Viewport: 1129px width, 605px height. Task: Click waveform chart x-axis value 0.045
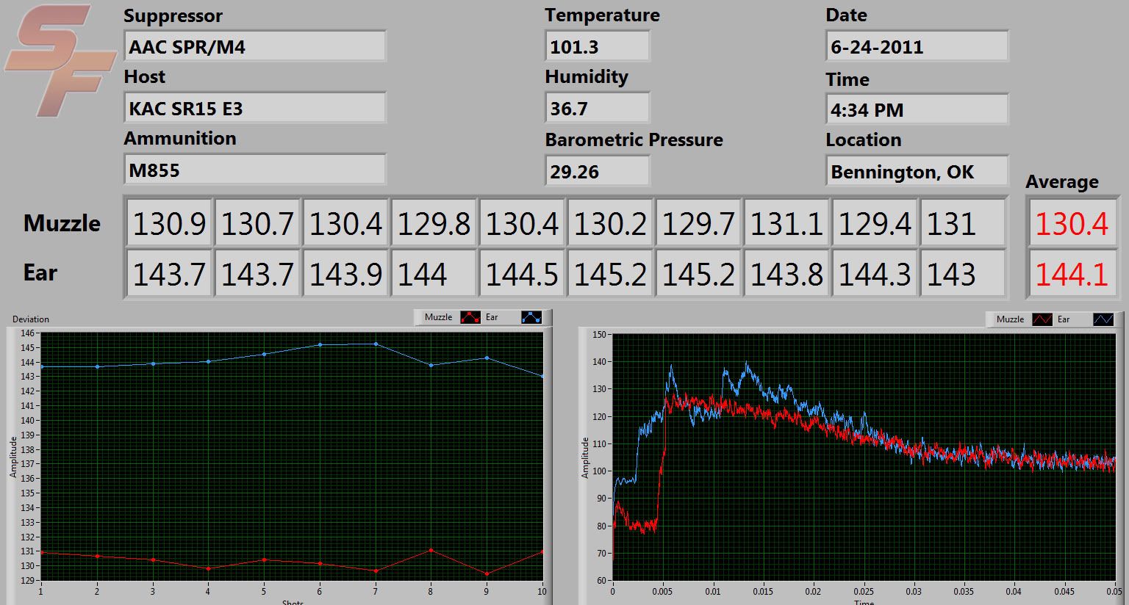tap(1064, 592)
